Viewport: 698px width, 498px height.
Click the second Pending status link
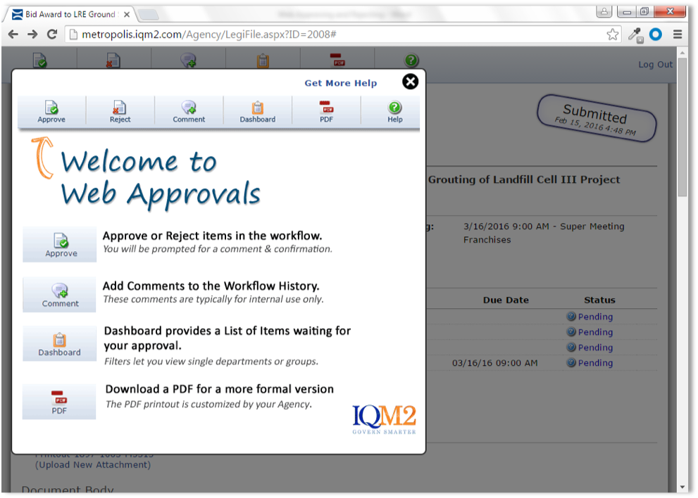coord(595,332)
